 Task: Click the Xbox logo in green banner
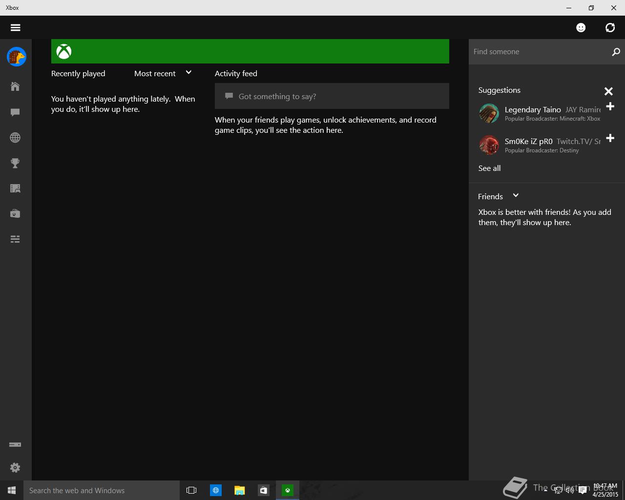tap(64, 51)
